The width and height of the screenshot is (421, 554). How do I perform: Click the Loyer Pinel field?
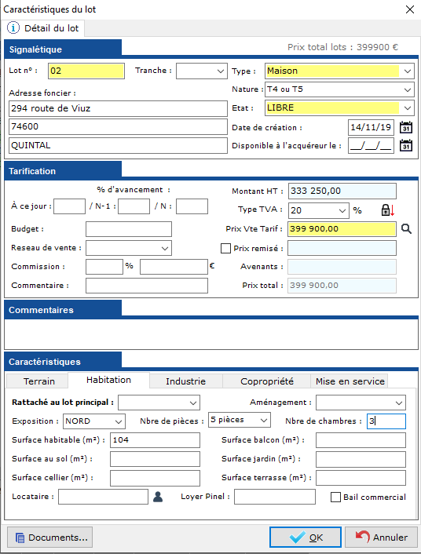tap(275, 497)
